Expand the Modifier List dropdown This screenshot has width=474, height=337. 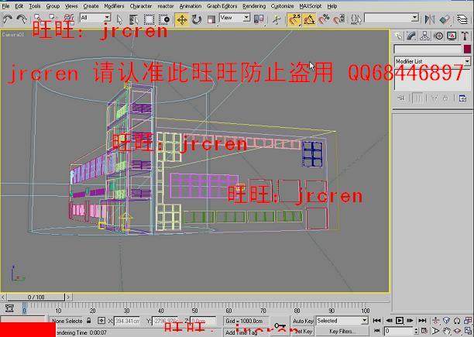(x=432, y=61)
